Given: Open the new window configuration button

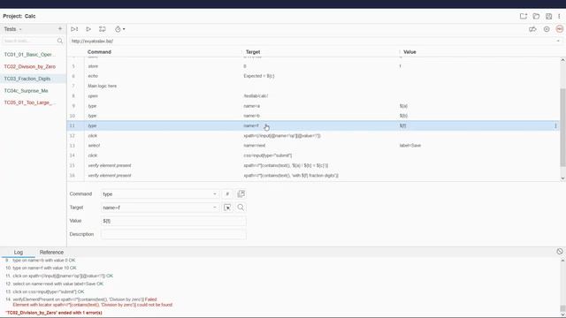Looking at the screenshot, I should [x=241, y=194].
